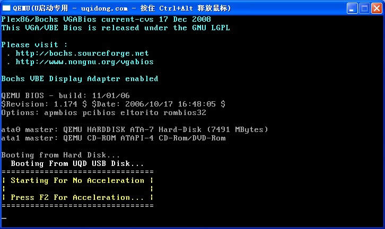Click the 'Options: apmbios pcibios' line
The width and height of the screenshot is (385, 229).
pos(103,113)
